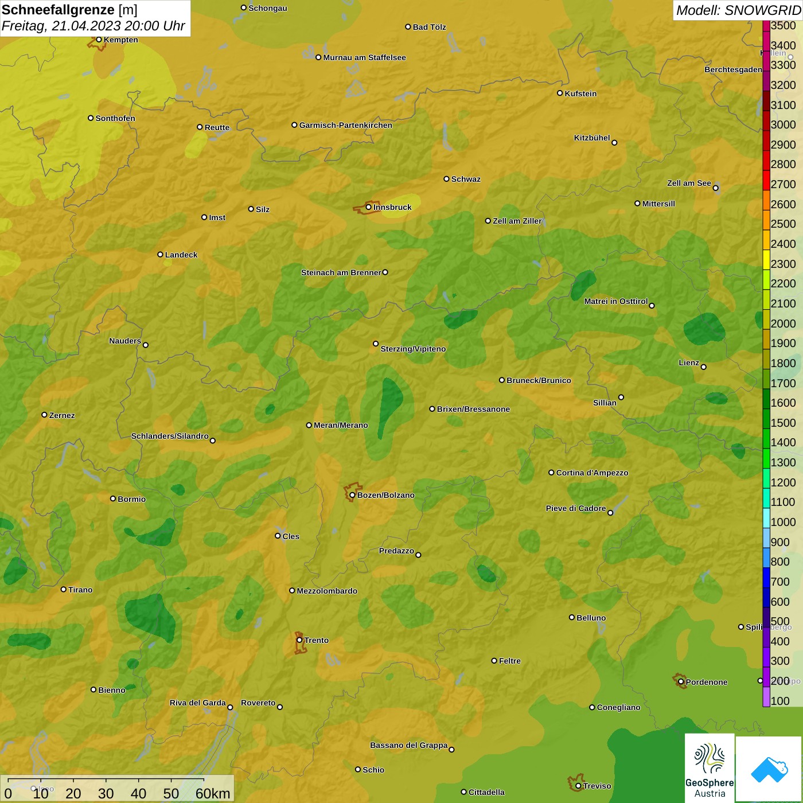Click the Lienz location dot
The width and height of the screenshot is (803, 803).
[x=704, y=367]
